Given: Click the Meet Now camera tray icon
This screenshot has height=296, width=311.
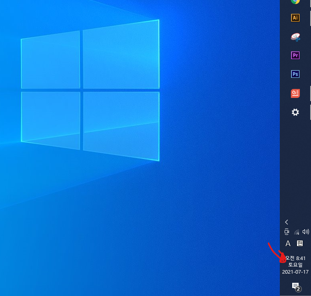Looking at the screenshot, I should [x=287, y=232].
